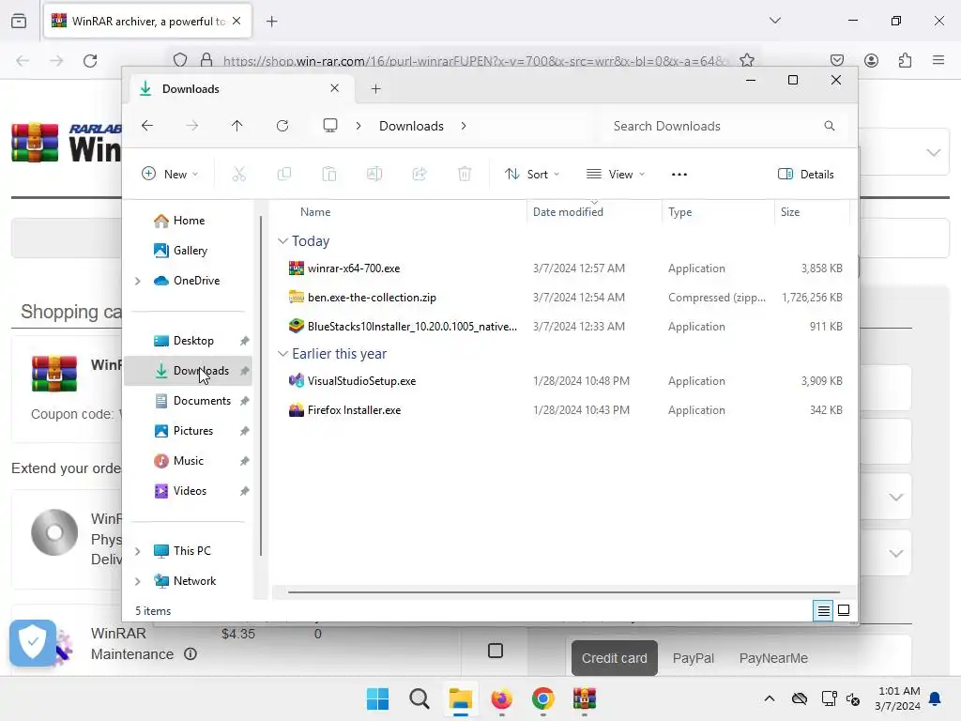Screen dimensions: 961x721
Task: Click chevron after Downloads in address bar
Action: [x=464, y=126]
